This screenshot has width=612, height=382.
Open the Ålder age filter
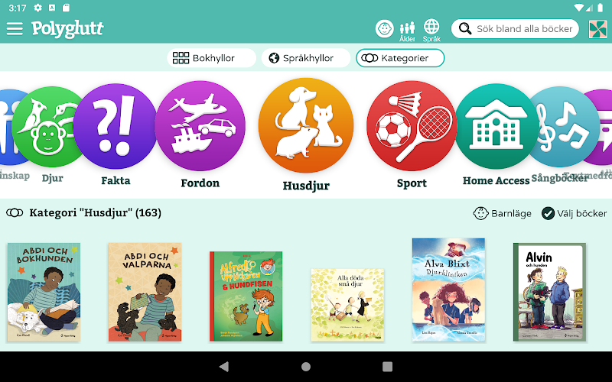coord(407,31)
